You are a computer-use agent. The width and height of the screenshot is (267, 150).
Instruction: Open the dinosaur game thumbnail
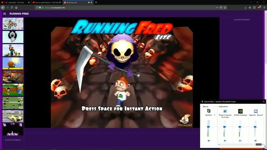[x=13, y=77]
